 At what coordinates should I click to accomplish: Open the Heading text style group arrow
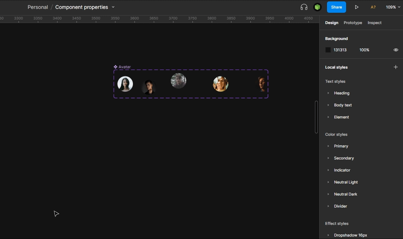(328, 93)
